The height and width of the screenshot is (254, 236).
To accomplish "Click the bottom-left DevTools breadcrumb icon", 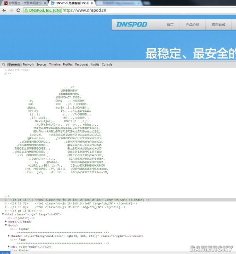I will pyautogui.click(x=5, y=253).
